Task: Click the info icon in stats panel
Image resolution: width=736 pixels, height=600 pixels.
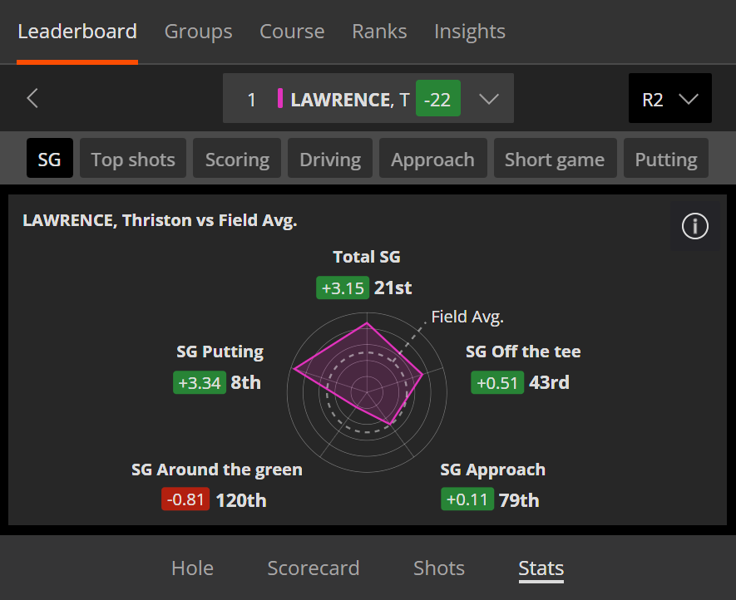Action: [694, 225]
